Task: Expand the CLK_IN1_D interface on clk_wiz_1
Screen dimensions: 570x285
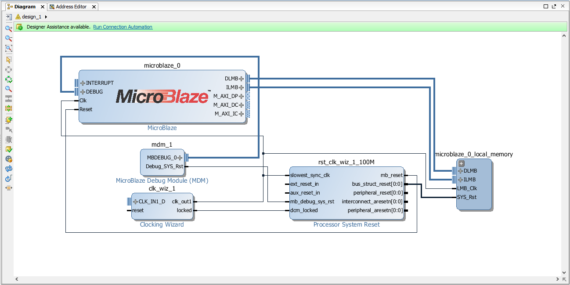Action: [135, 202]
